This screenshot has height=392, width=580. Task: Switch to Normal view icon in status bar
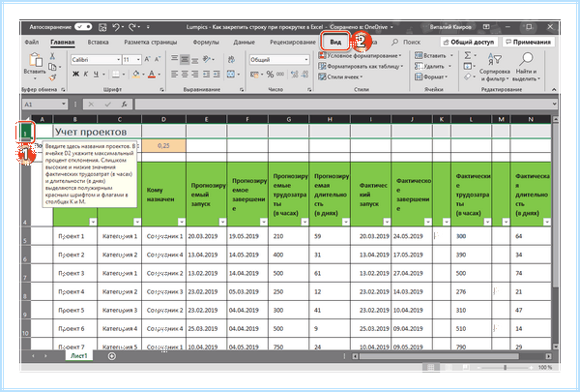431,367
